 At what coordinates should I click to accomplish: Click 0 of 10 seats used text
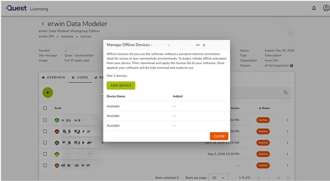[x=77, y=61]
